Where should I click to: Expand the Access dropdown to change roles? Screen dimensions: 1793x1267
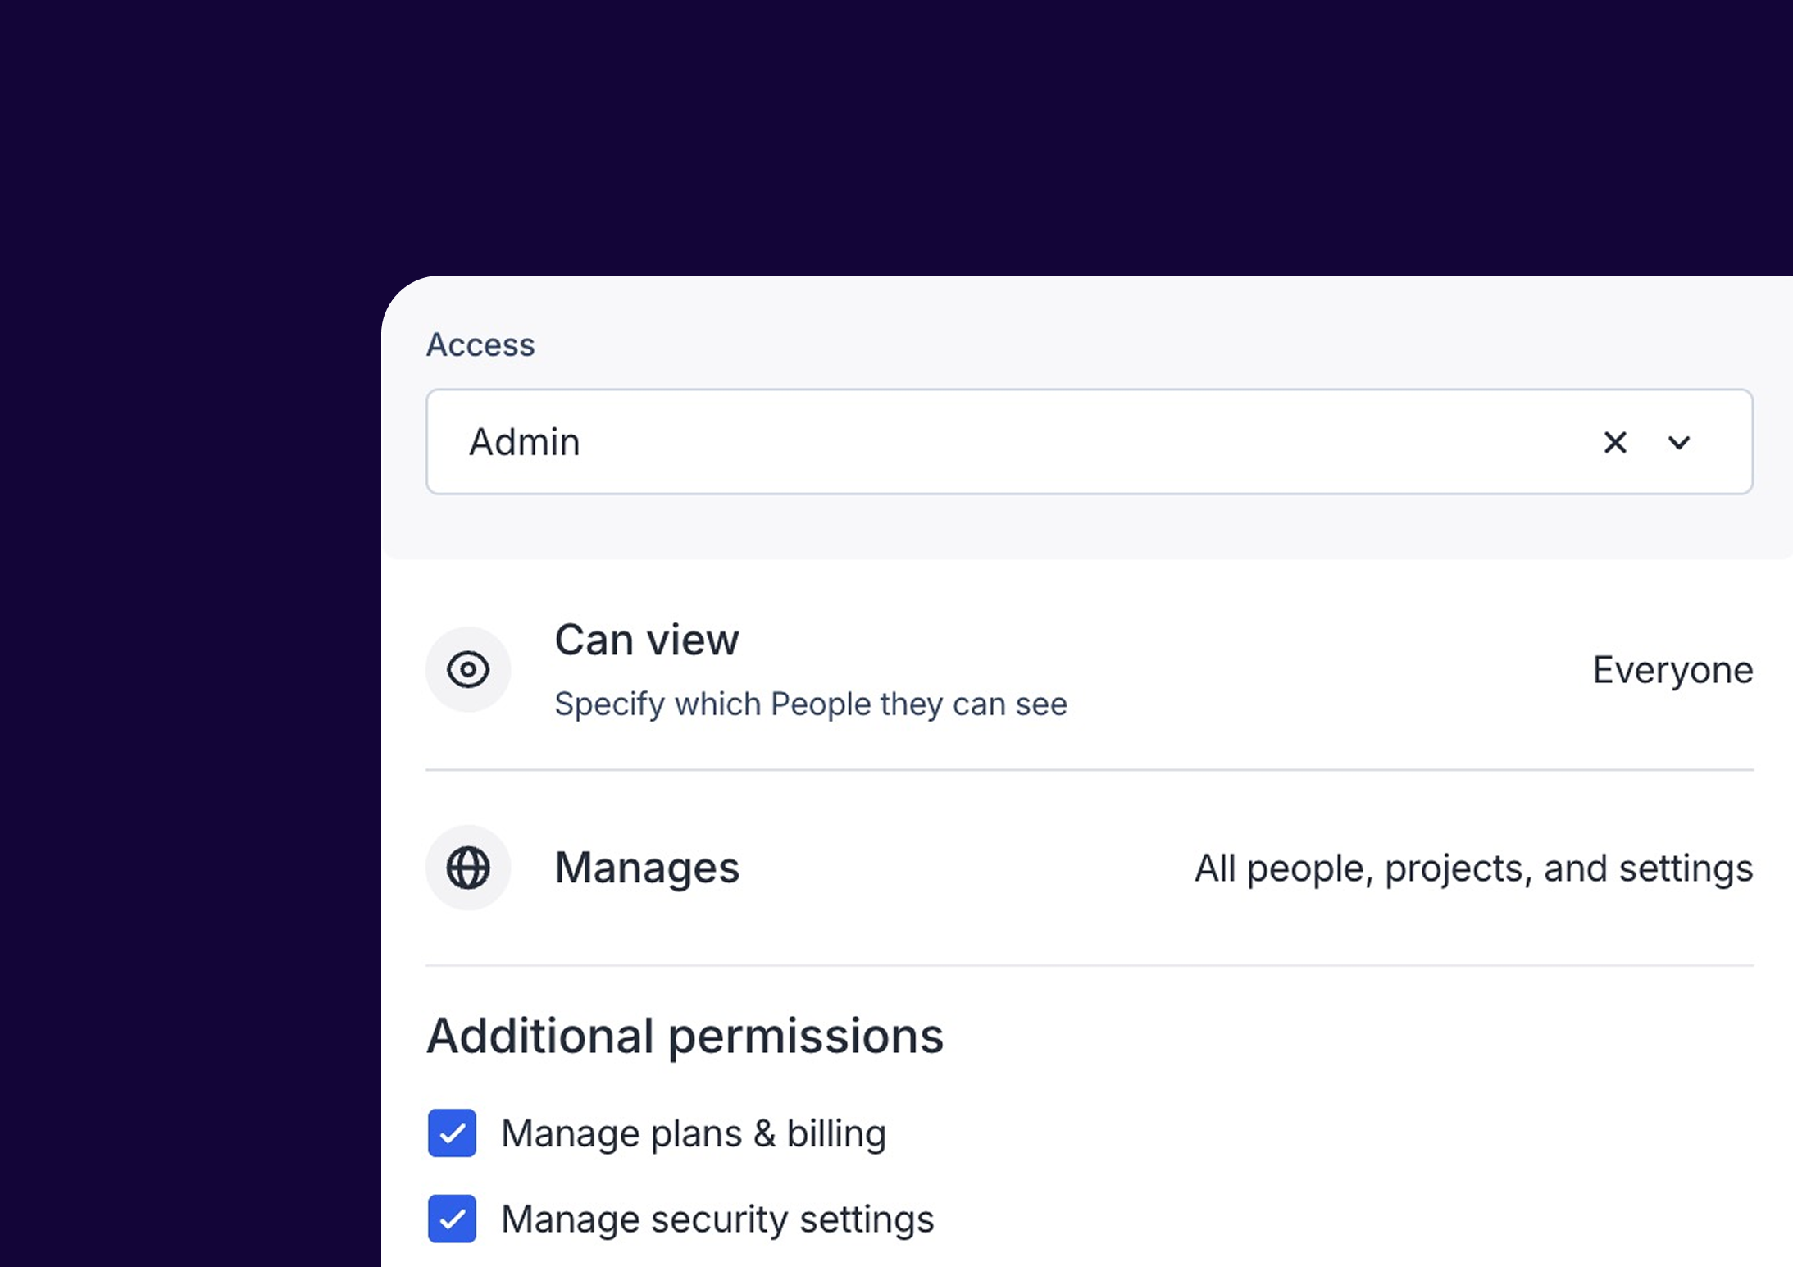coord(1678,443)
